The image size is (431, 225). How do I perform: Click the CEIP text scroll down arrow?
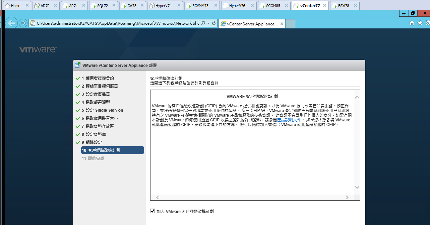point(357,188)
